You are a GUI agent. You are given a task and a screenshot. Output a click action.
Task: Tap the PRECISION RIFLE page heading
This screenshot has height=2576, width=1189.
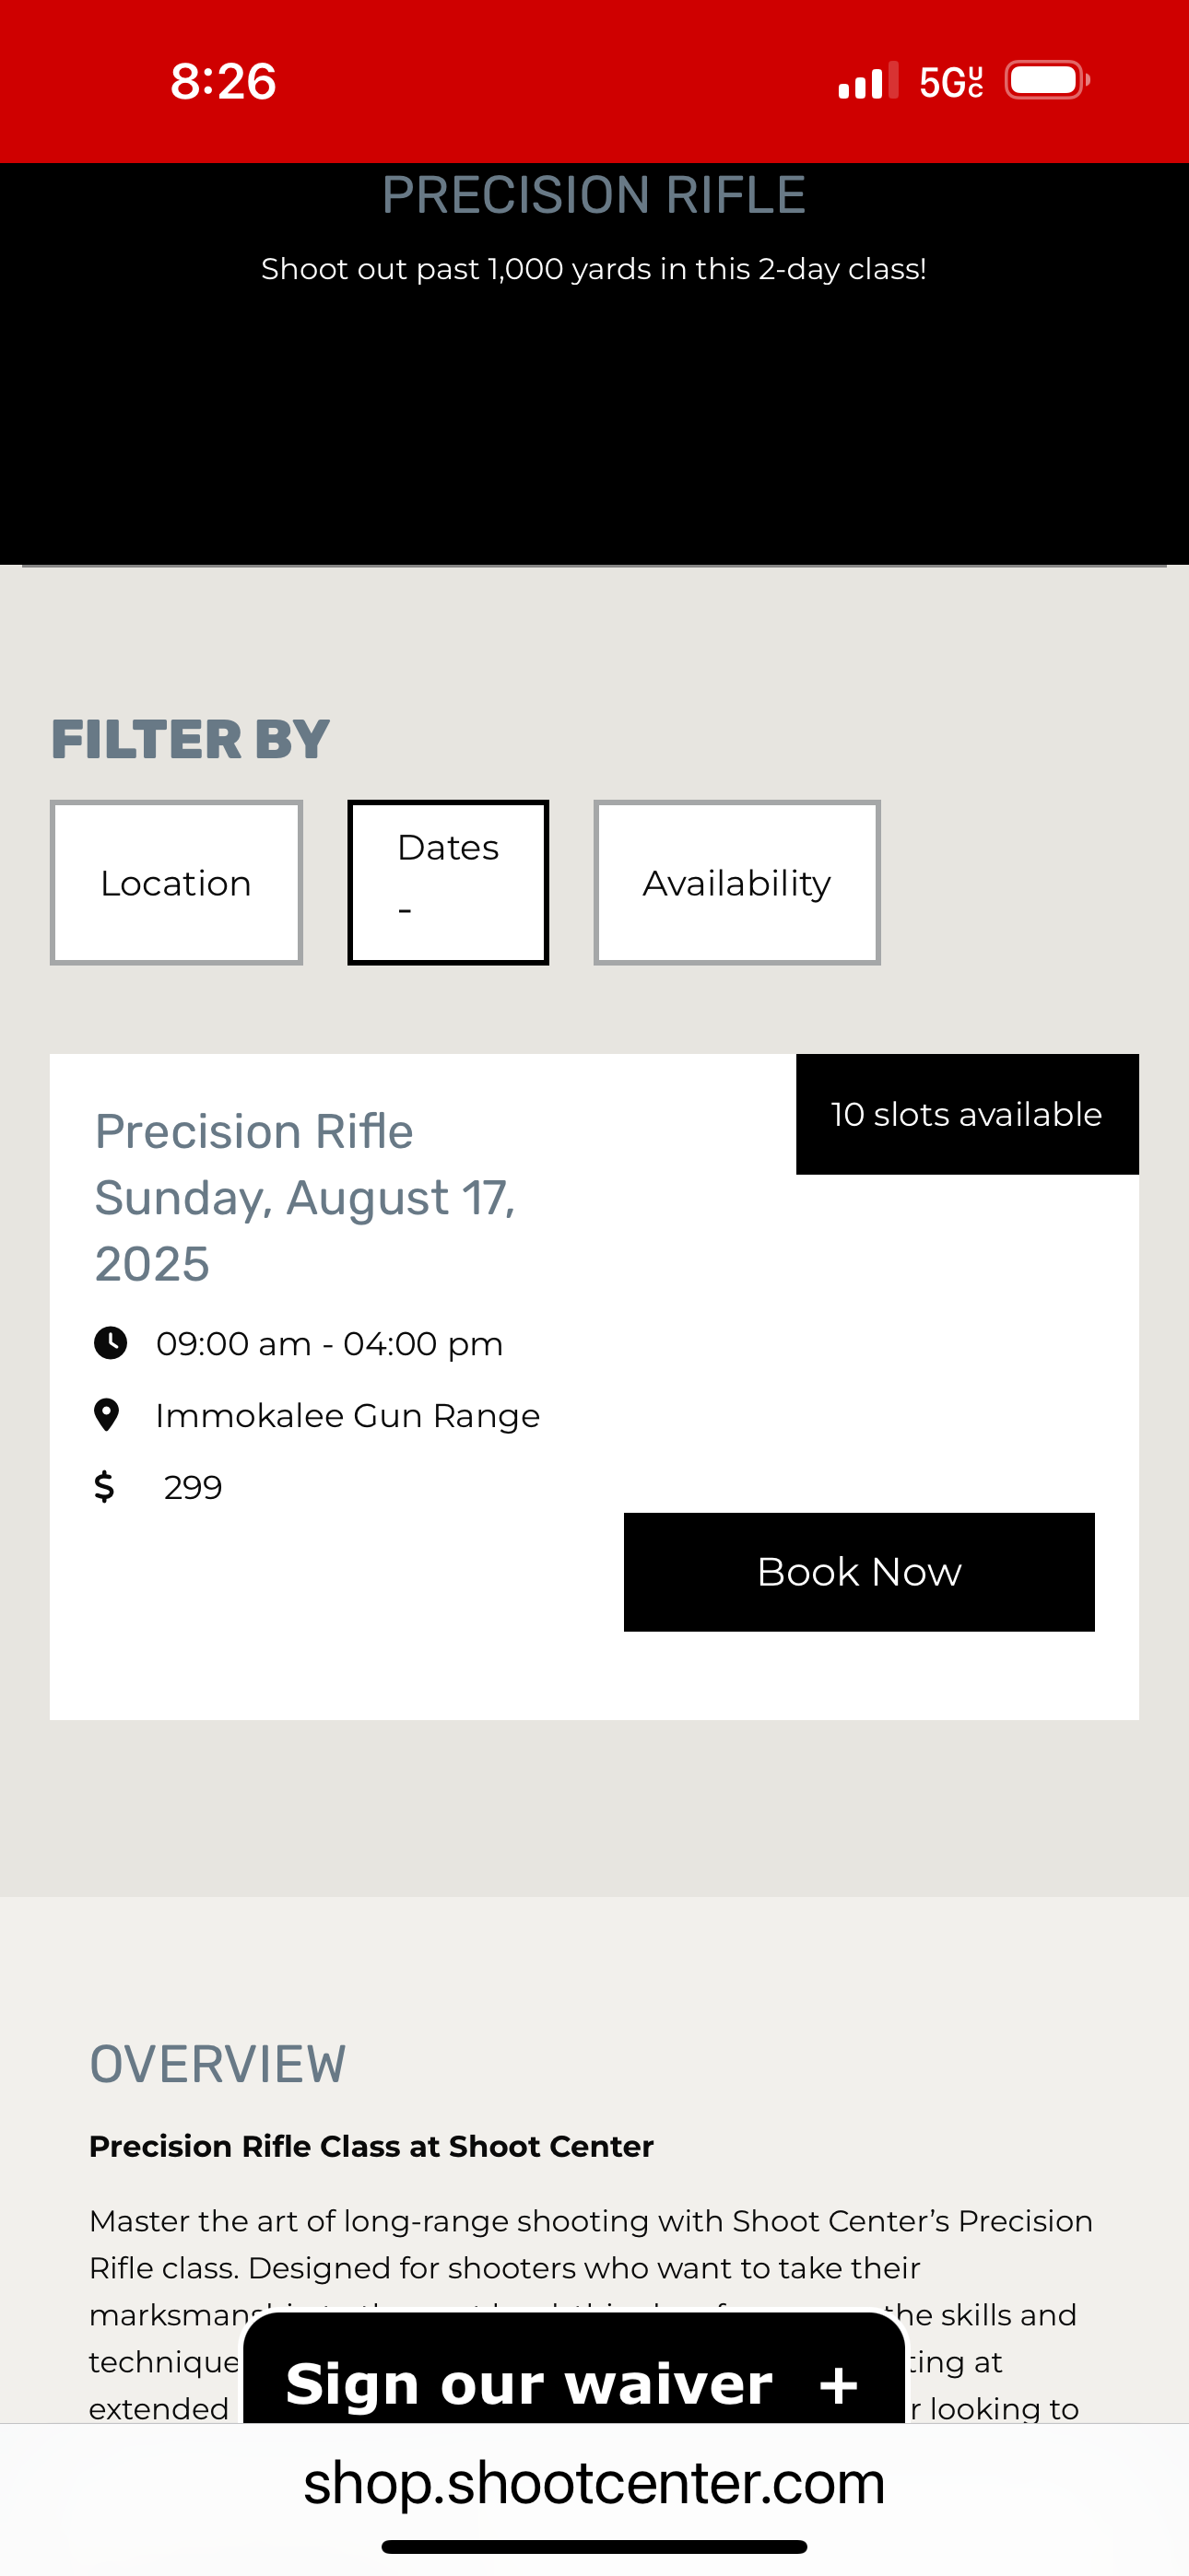click(x=594, y=195)
